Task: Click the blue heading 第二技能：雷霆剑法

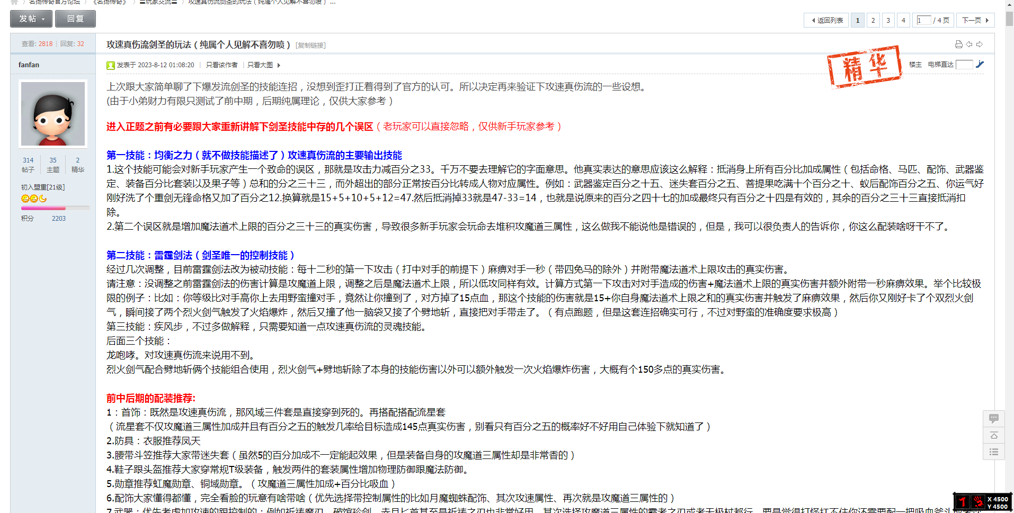Action: point(201,256)
